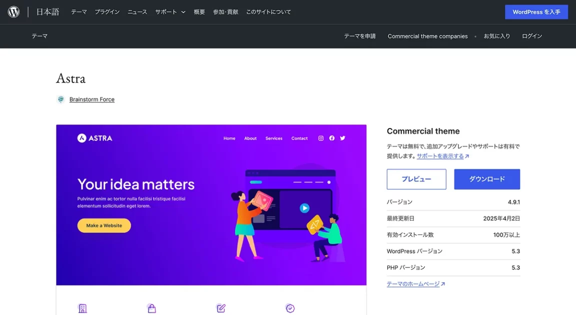Click the WordPress logo icon
Screen dimensions: 576x315
tap(14, 12)
